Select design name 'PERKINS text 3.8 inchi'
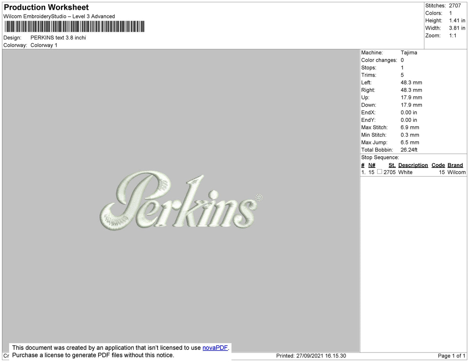 pyautogui.click(x=58, y=38)
